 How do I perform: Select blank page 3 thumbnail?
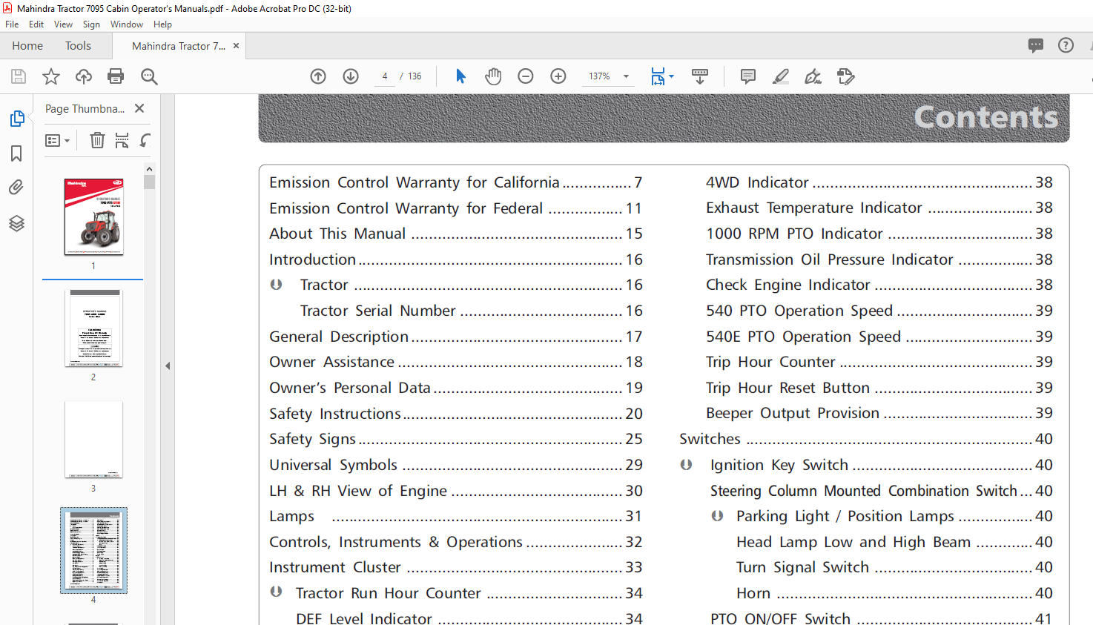93,440
